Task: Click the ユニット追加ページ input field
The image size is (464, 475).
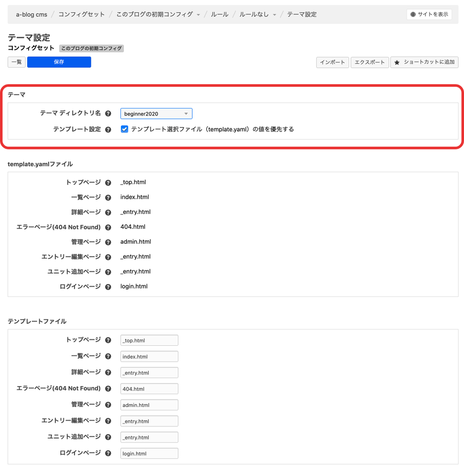Action: tap(149, 437)
